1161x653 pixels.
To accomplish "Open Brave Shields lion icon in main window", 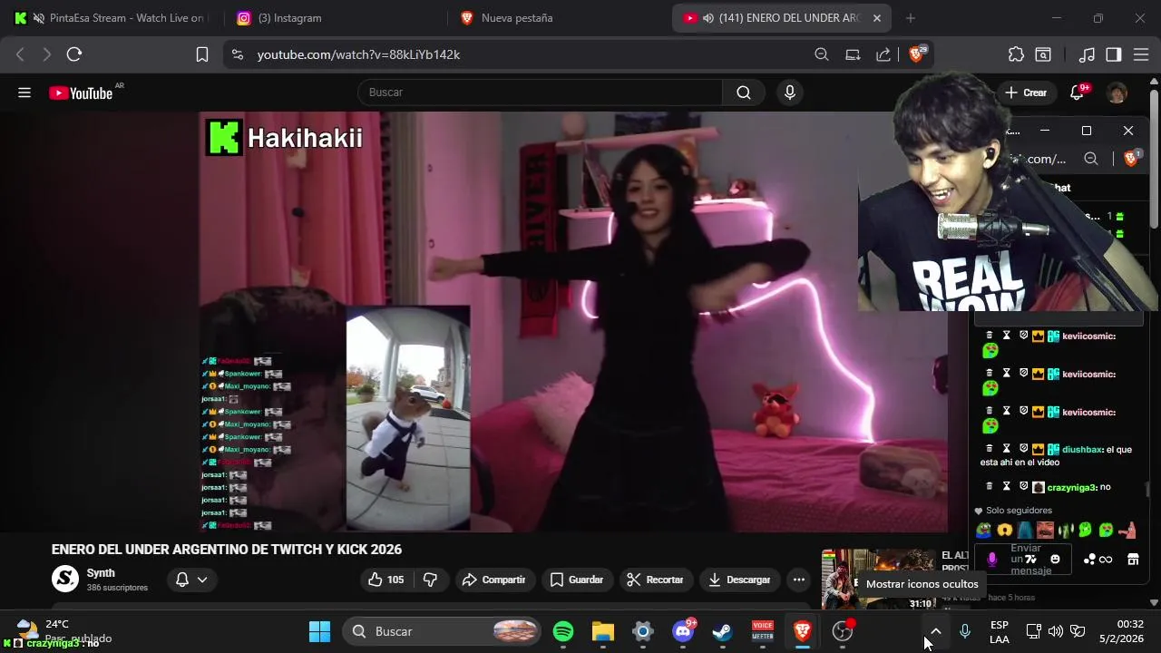I will [x=917, y=54].
